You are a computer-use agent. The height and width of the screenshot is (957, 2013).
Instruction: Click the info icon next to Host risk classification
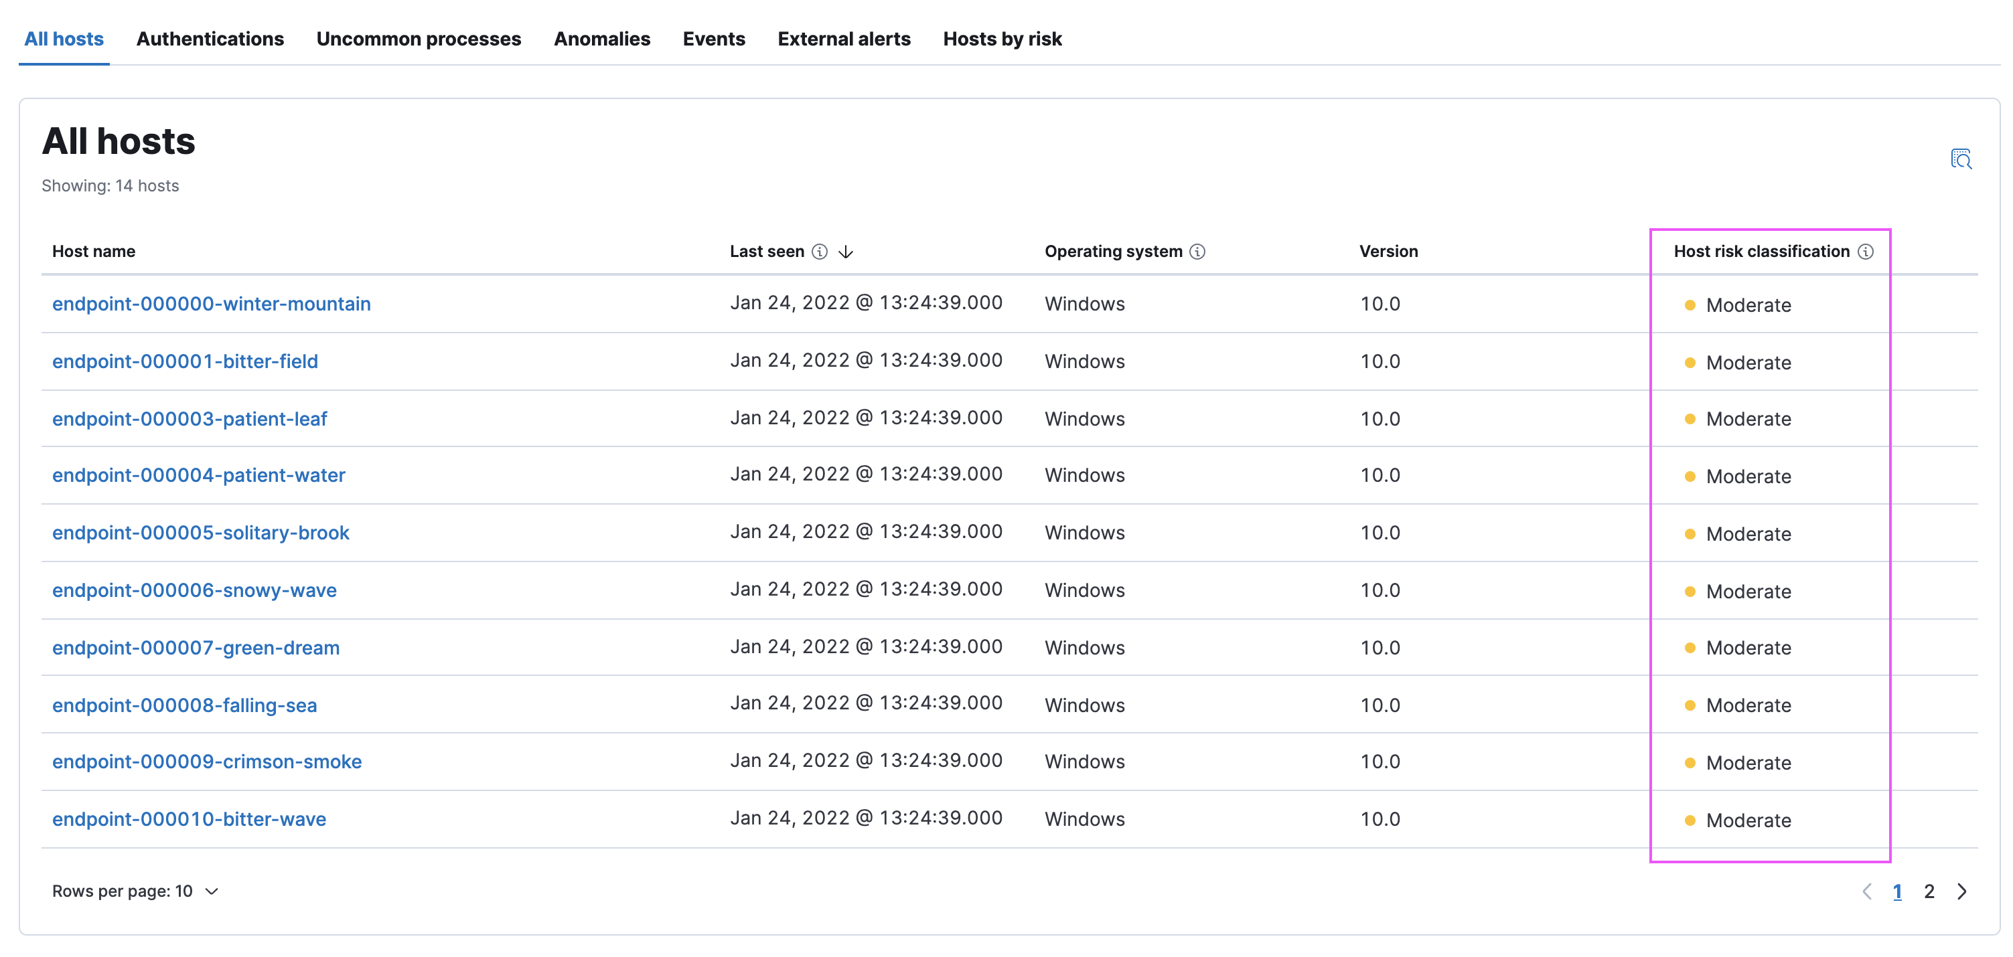(1866, 252)
